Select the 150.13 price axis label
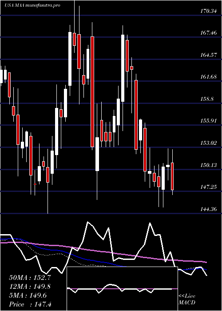This screenshot has width=222, height=311. [x=208, y=165]
